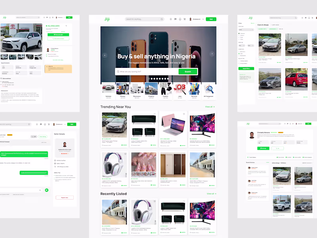317x238 pixels.
Task: Open Location dropdown in Cars filters sidebar
Action: point(246,30)
